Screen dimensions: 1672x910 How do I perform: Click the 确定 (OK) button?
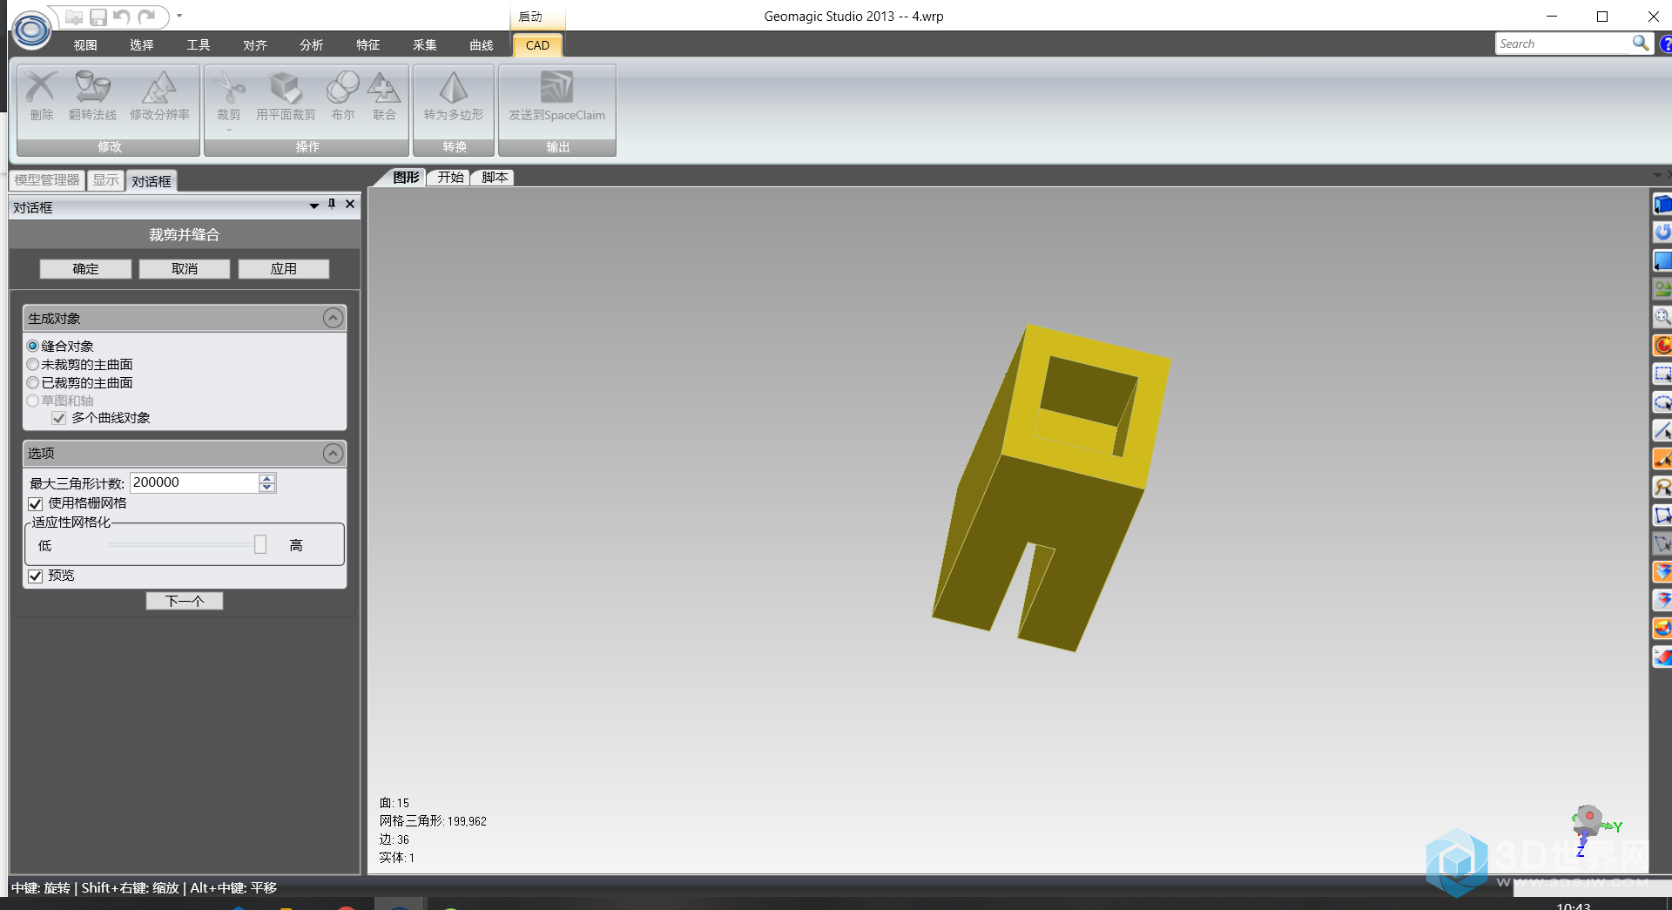point(85,268)
